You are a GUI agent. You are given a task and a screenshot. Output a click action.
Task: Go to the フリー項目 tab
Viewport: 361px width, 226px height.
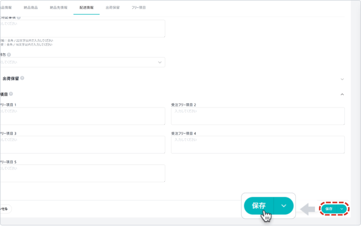click(x=138, y=8)
